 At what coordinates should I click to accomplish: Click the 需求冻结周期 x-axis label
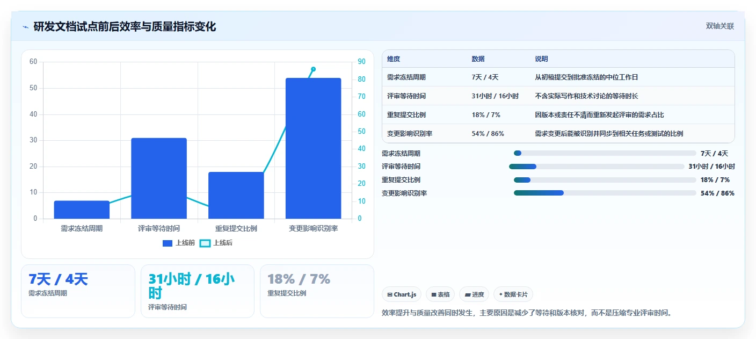(x=82, y=228)
